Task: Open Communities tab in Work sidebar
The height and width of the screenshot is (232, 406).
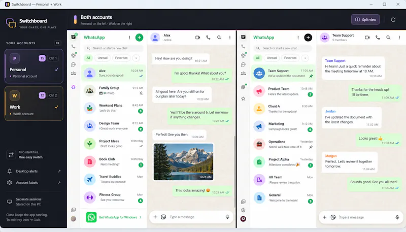Action: [243, 73]
